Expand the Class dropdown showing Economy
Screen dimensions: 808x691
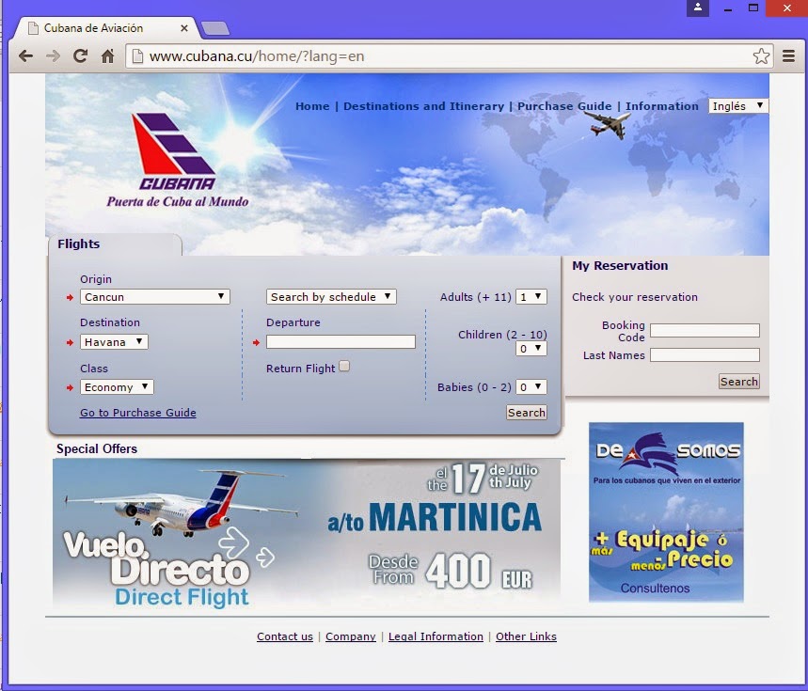(x=117, y=387)
